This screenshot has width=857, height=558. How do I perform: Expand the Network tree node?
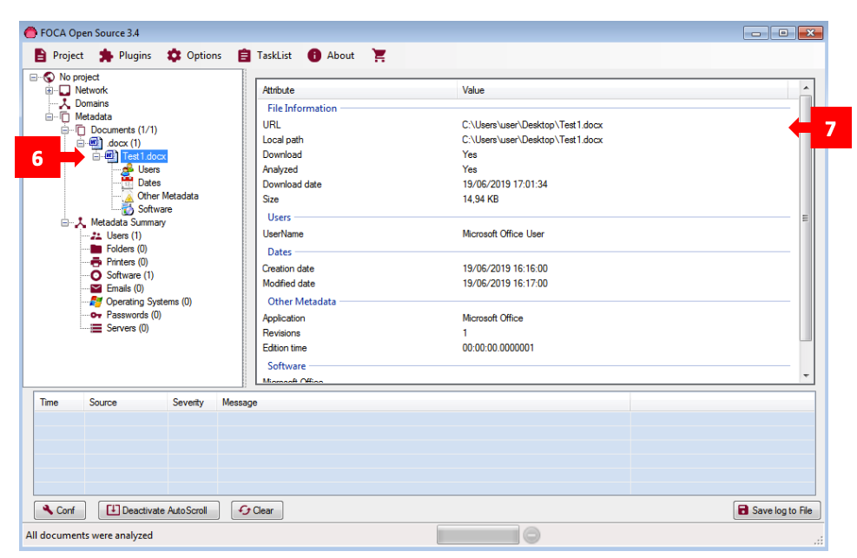tap(49, 90)
